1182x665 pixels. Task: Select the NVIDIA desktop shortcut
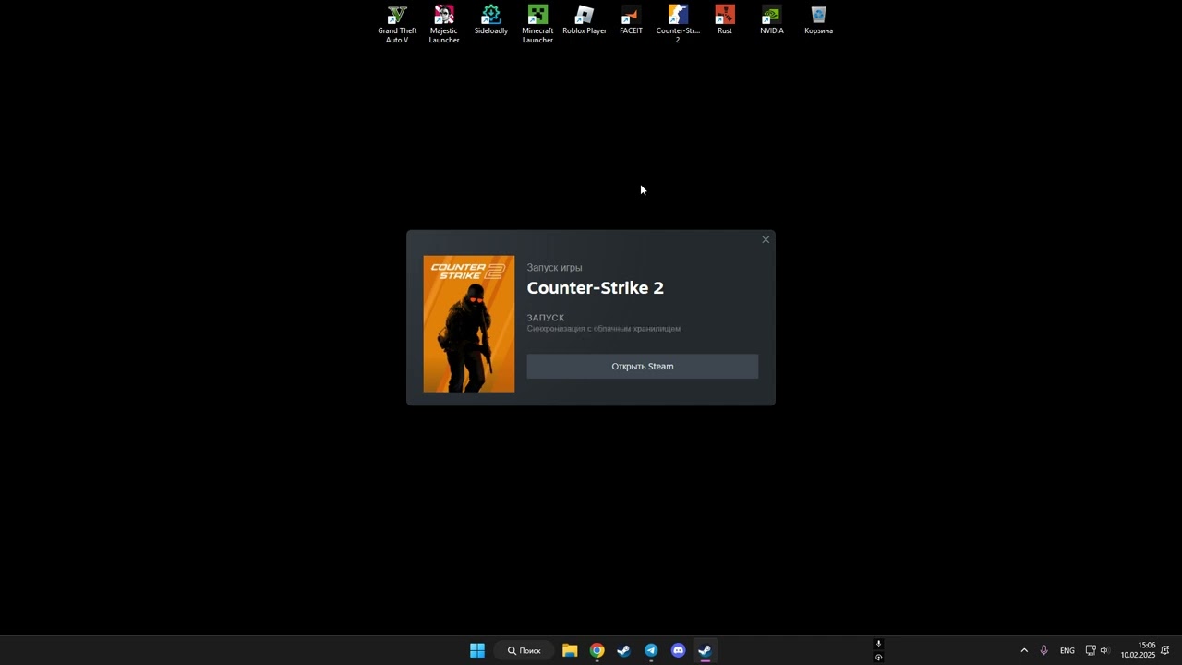pyautogui.click(x=772, y=20)
